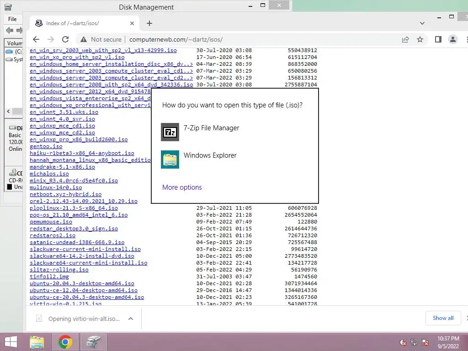The height and width of the screenshot is (351, 468).
Task: Click the address bar URL
Action: pyautogui.click(x=176, y=39)
